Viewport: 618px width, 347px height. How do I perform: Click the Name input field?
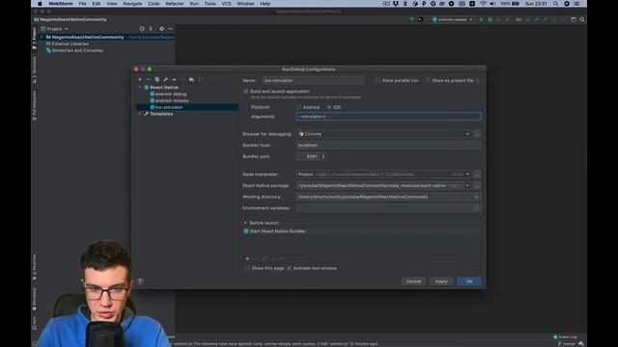[313, 80]
